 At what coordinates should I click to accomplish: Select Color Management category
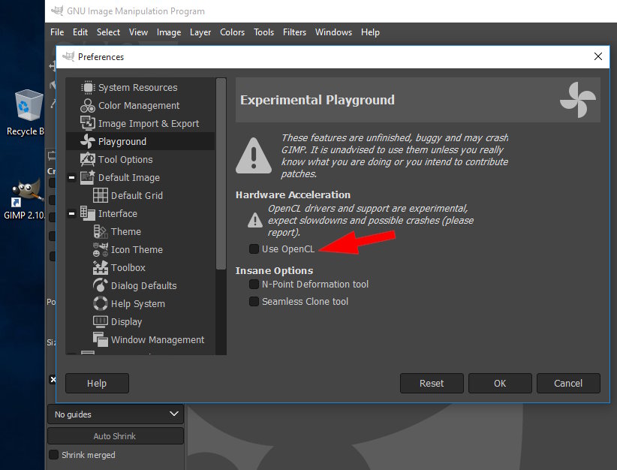click(140, 106)
